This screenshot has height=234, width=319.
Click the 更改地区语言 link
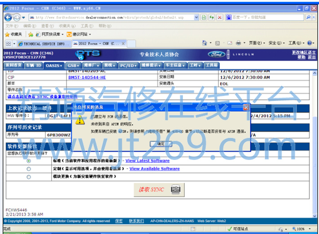(x=304, y=52)
